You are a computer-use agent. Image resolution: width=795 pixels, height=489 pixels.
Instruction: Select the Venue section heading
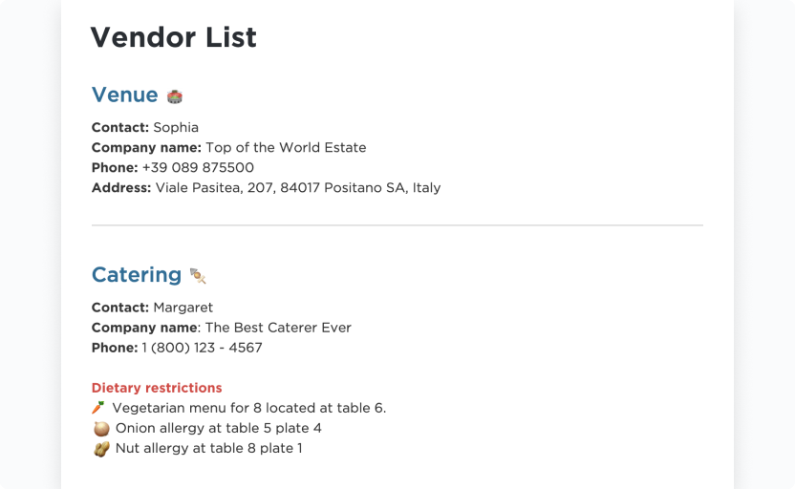pos(125,95)
